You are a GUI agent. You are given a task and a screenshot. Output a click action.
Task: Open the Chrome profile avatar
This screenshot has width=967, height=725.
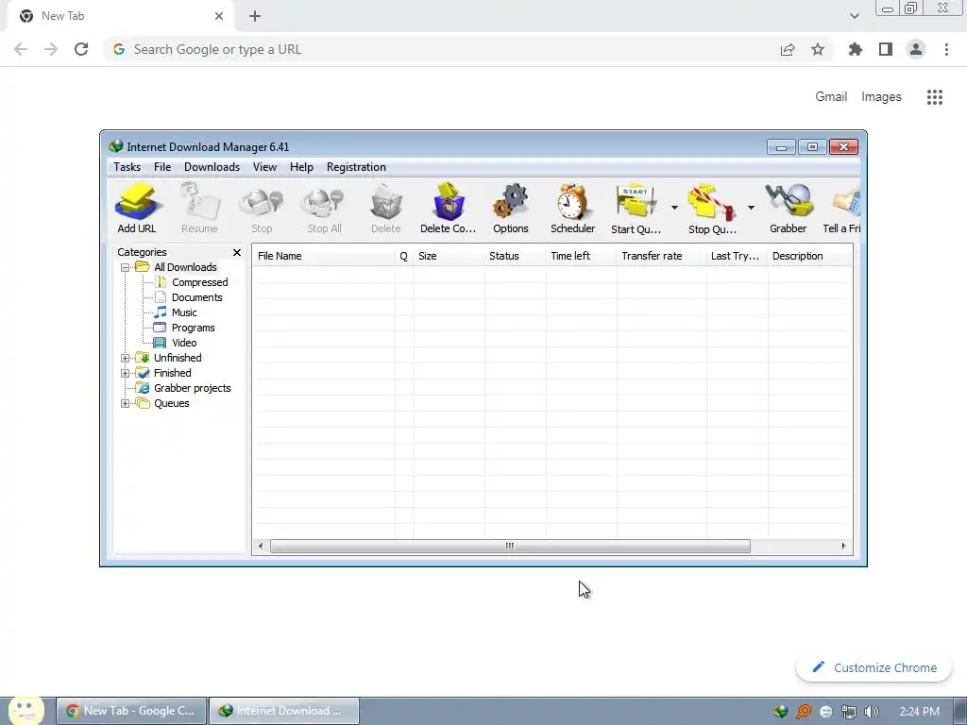point(916,49)
